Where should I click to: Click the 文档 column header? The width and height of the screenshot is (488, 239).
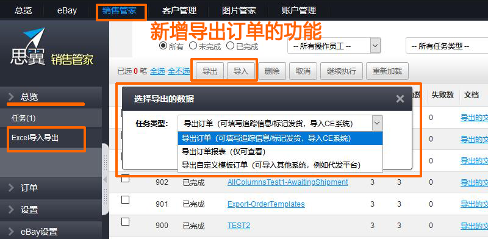point(471,95)
